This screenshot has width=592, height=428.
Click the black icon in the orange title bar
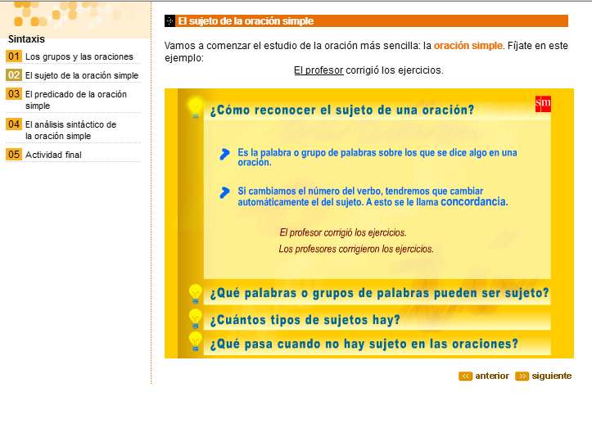[x=169, y=20]
